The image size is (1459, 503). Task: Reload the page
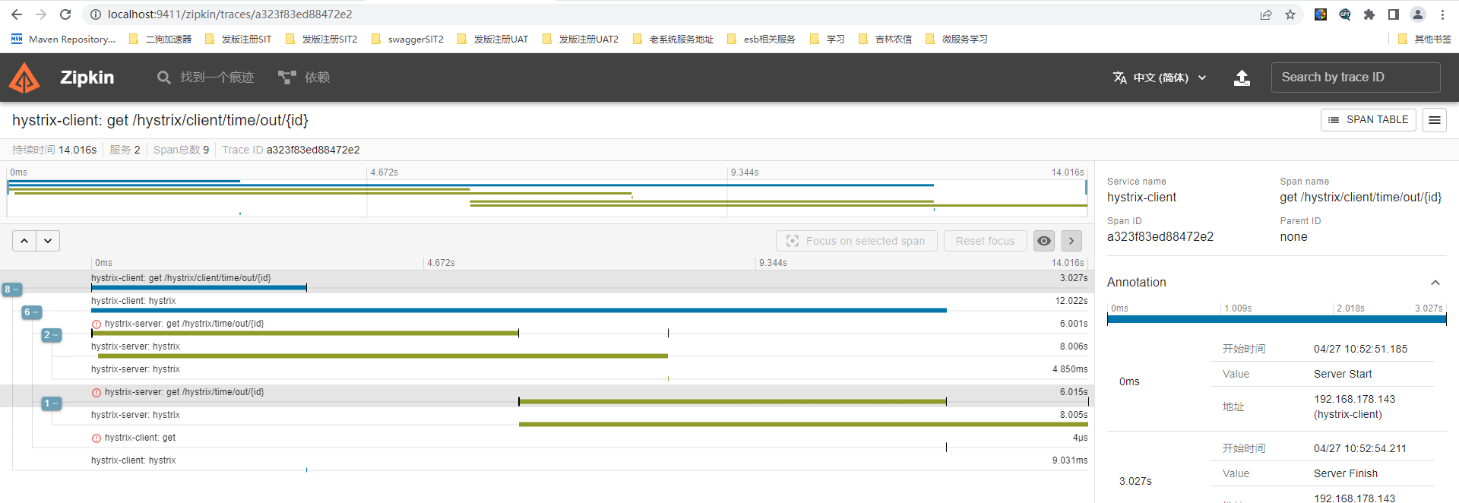[x=65, y=14]
